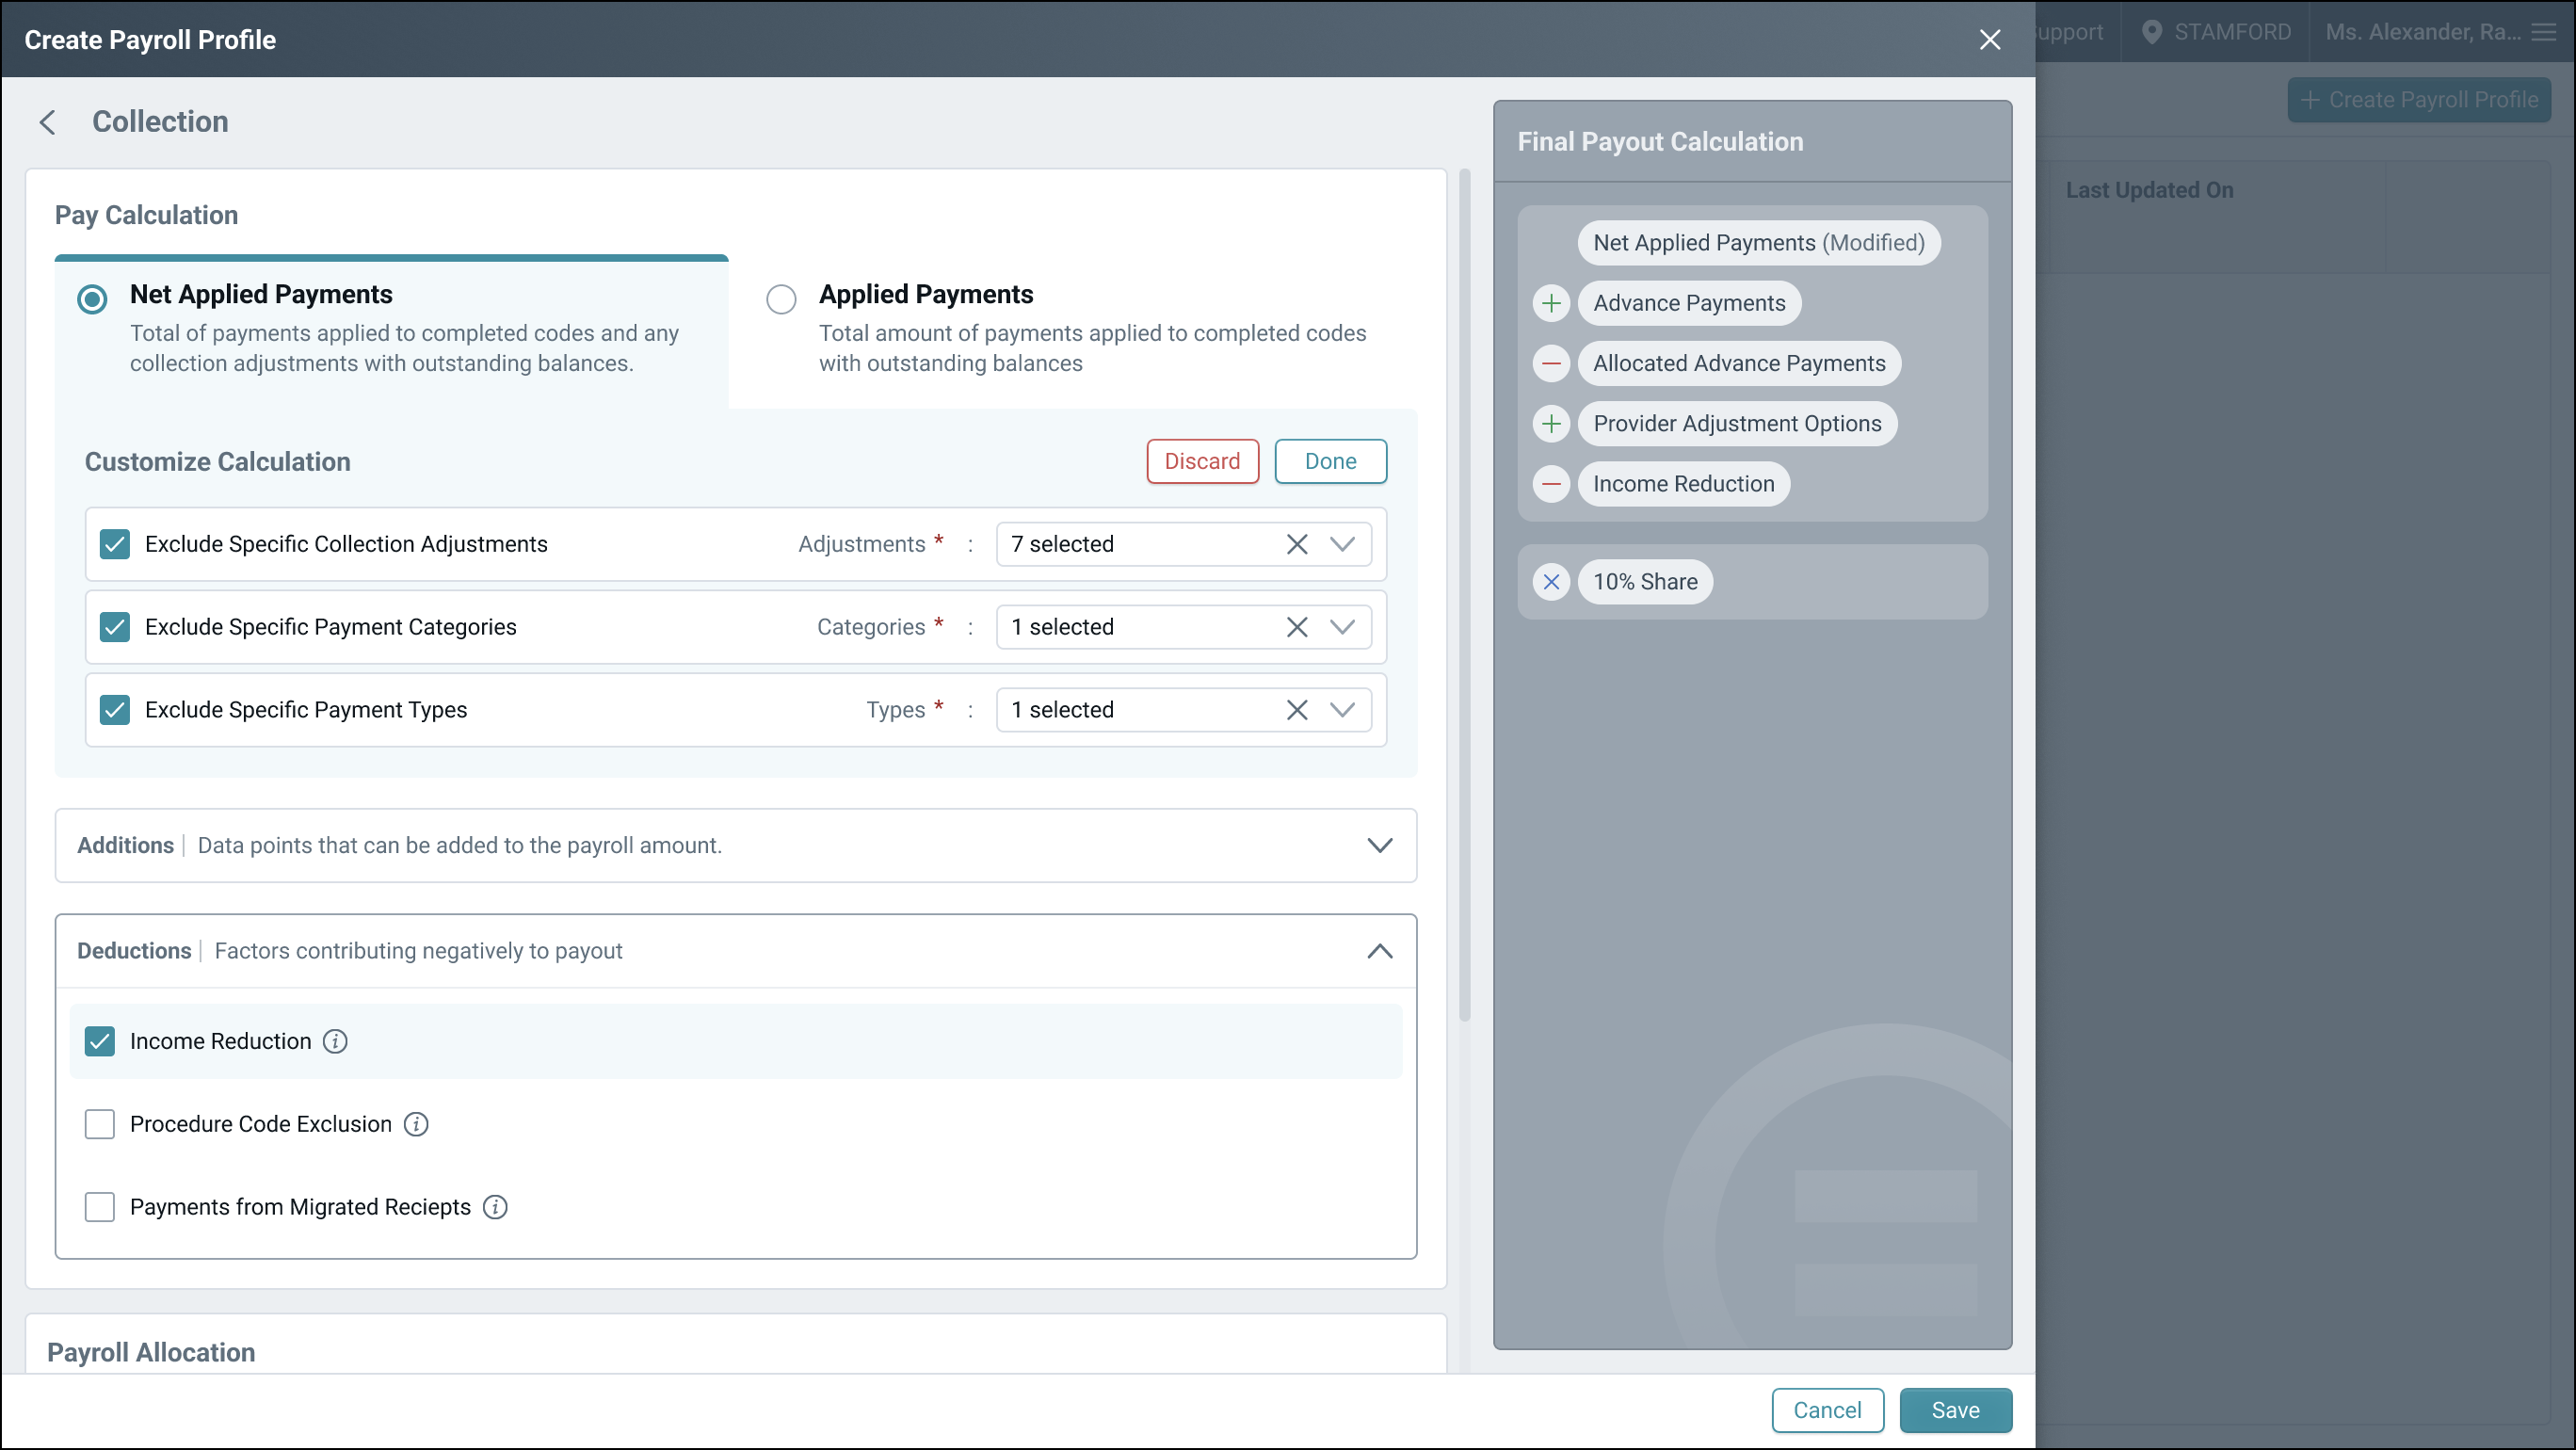Click the plus icon beside Provider Adjustment Options
The height and width of the screenshot is (1450, 2576).
(x=1551, y=423)
